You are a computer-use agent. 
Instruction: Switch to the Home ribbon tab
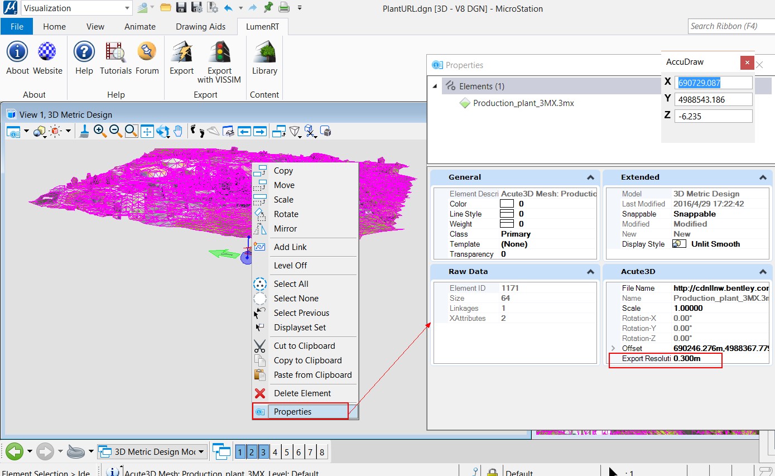coord(54,26)
